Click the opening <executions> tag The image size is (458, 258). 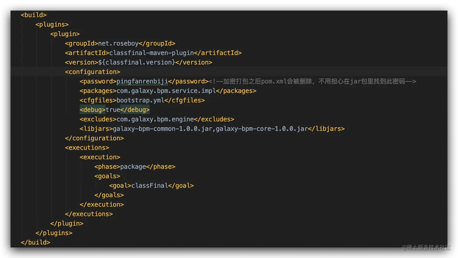[87, 148]
